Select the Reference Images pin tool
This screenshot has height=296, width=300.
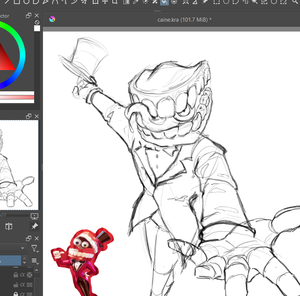tap(205, 1)
